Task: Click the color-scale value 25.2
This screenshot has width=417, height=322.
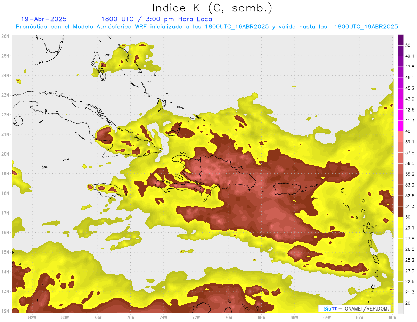Action: click(x=410, y=260)
